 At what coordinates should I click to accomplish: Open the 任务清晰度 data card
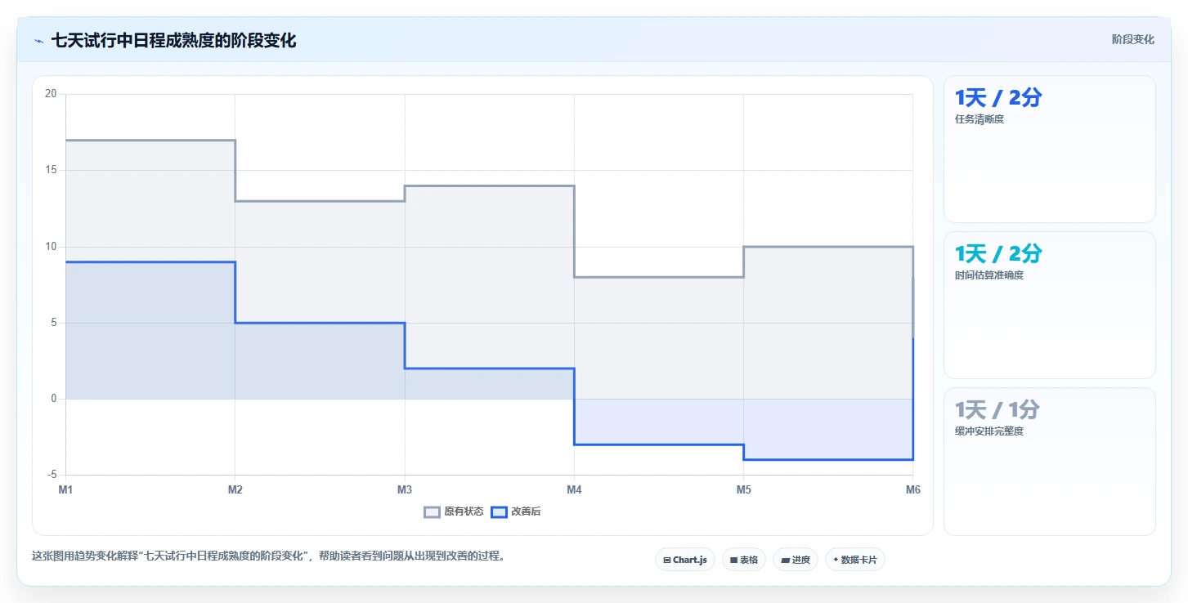click(1050, 149)
